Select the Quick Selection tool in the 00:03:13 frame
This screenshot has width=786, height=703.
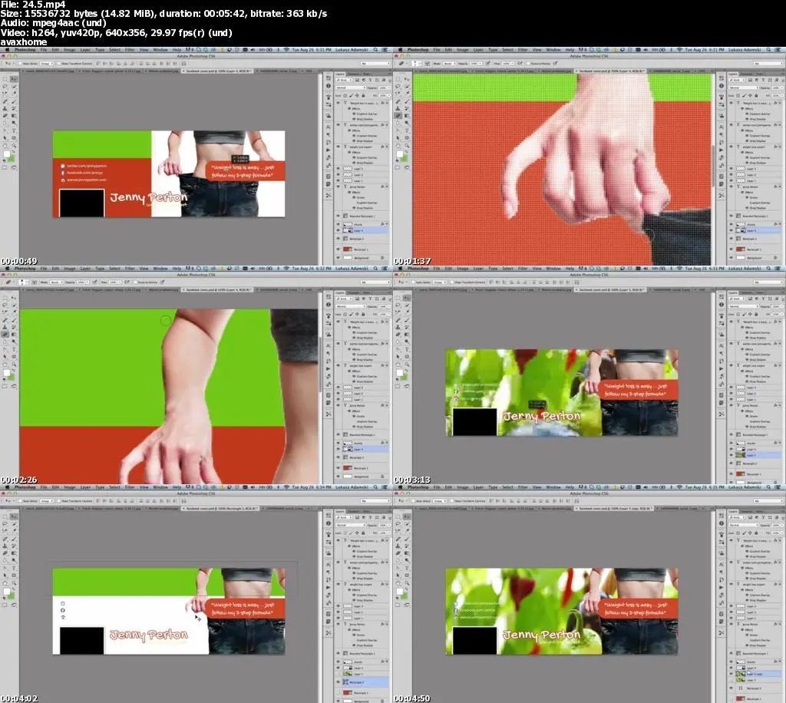tap(407, 305)
